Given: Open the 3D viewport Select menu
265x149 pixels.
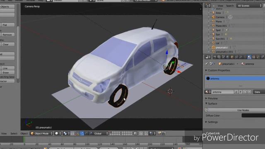Looking at the screenshot, I should 14,133.
